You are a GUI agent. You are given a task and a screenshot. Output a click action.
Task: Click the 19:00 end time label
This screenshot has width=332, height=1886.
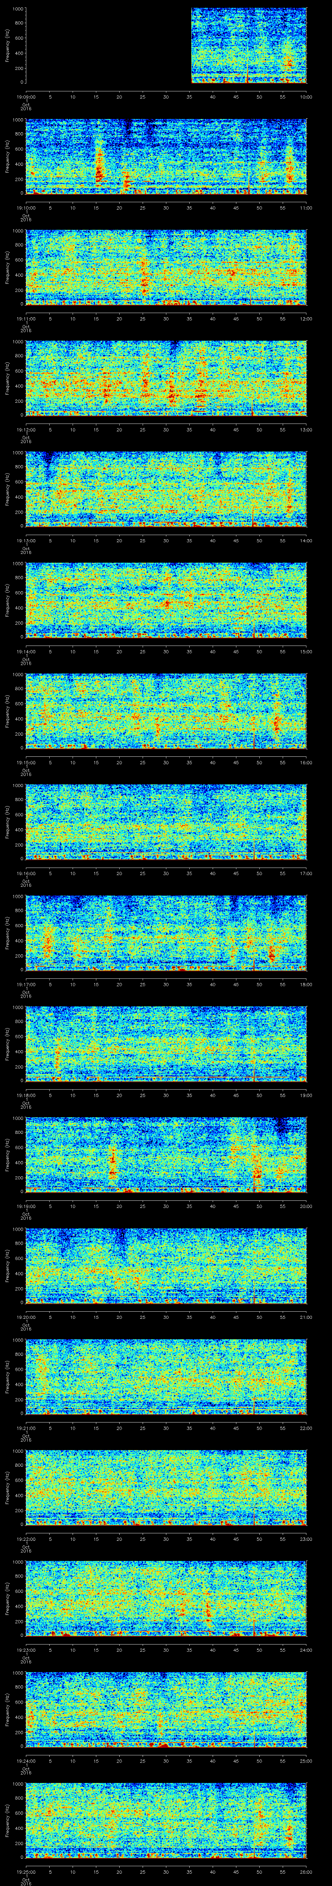tap(306, 1095)
